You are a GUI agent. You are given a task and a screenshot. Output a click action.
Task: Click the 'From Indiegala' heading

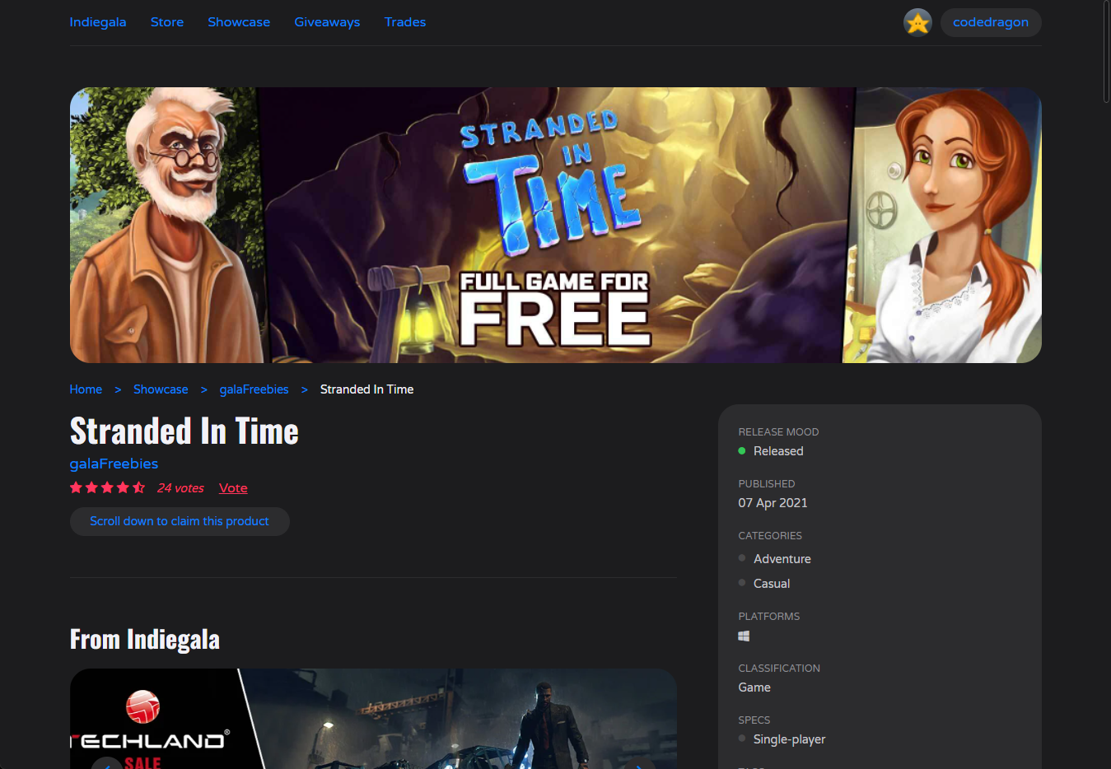click(x=145, y=639)
